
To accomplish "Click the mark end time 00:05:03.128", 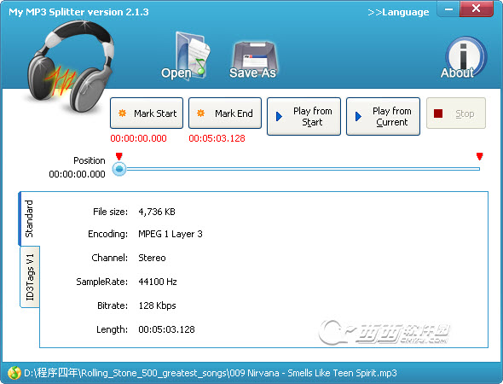I will pyautogui.click(x=217, y=138).
